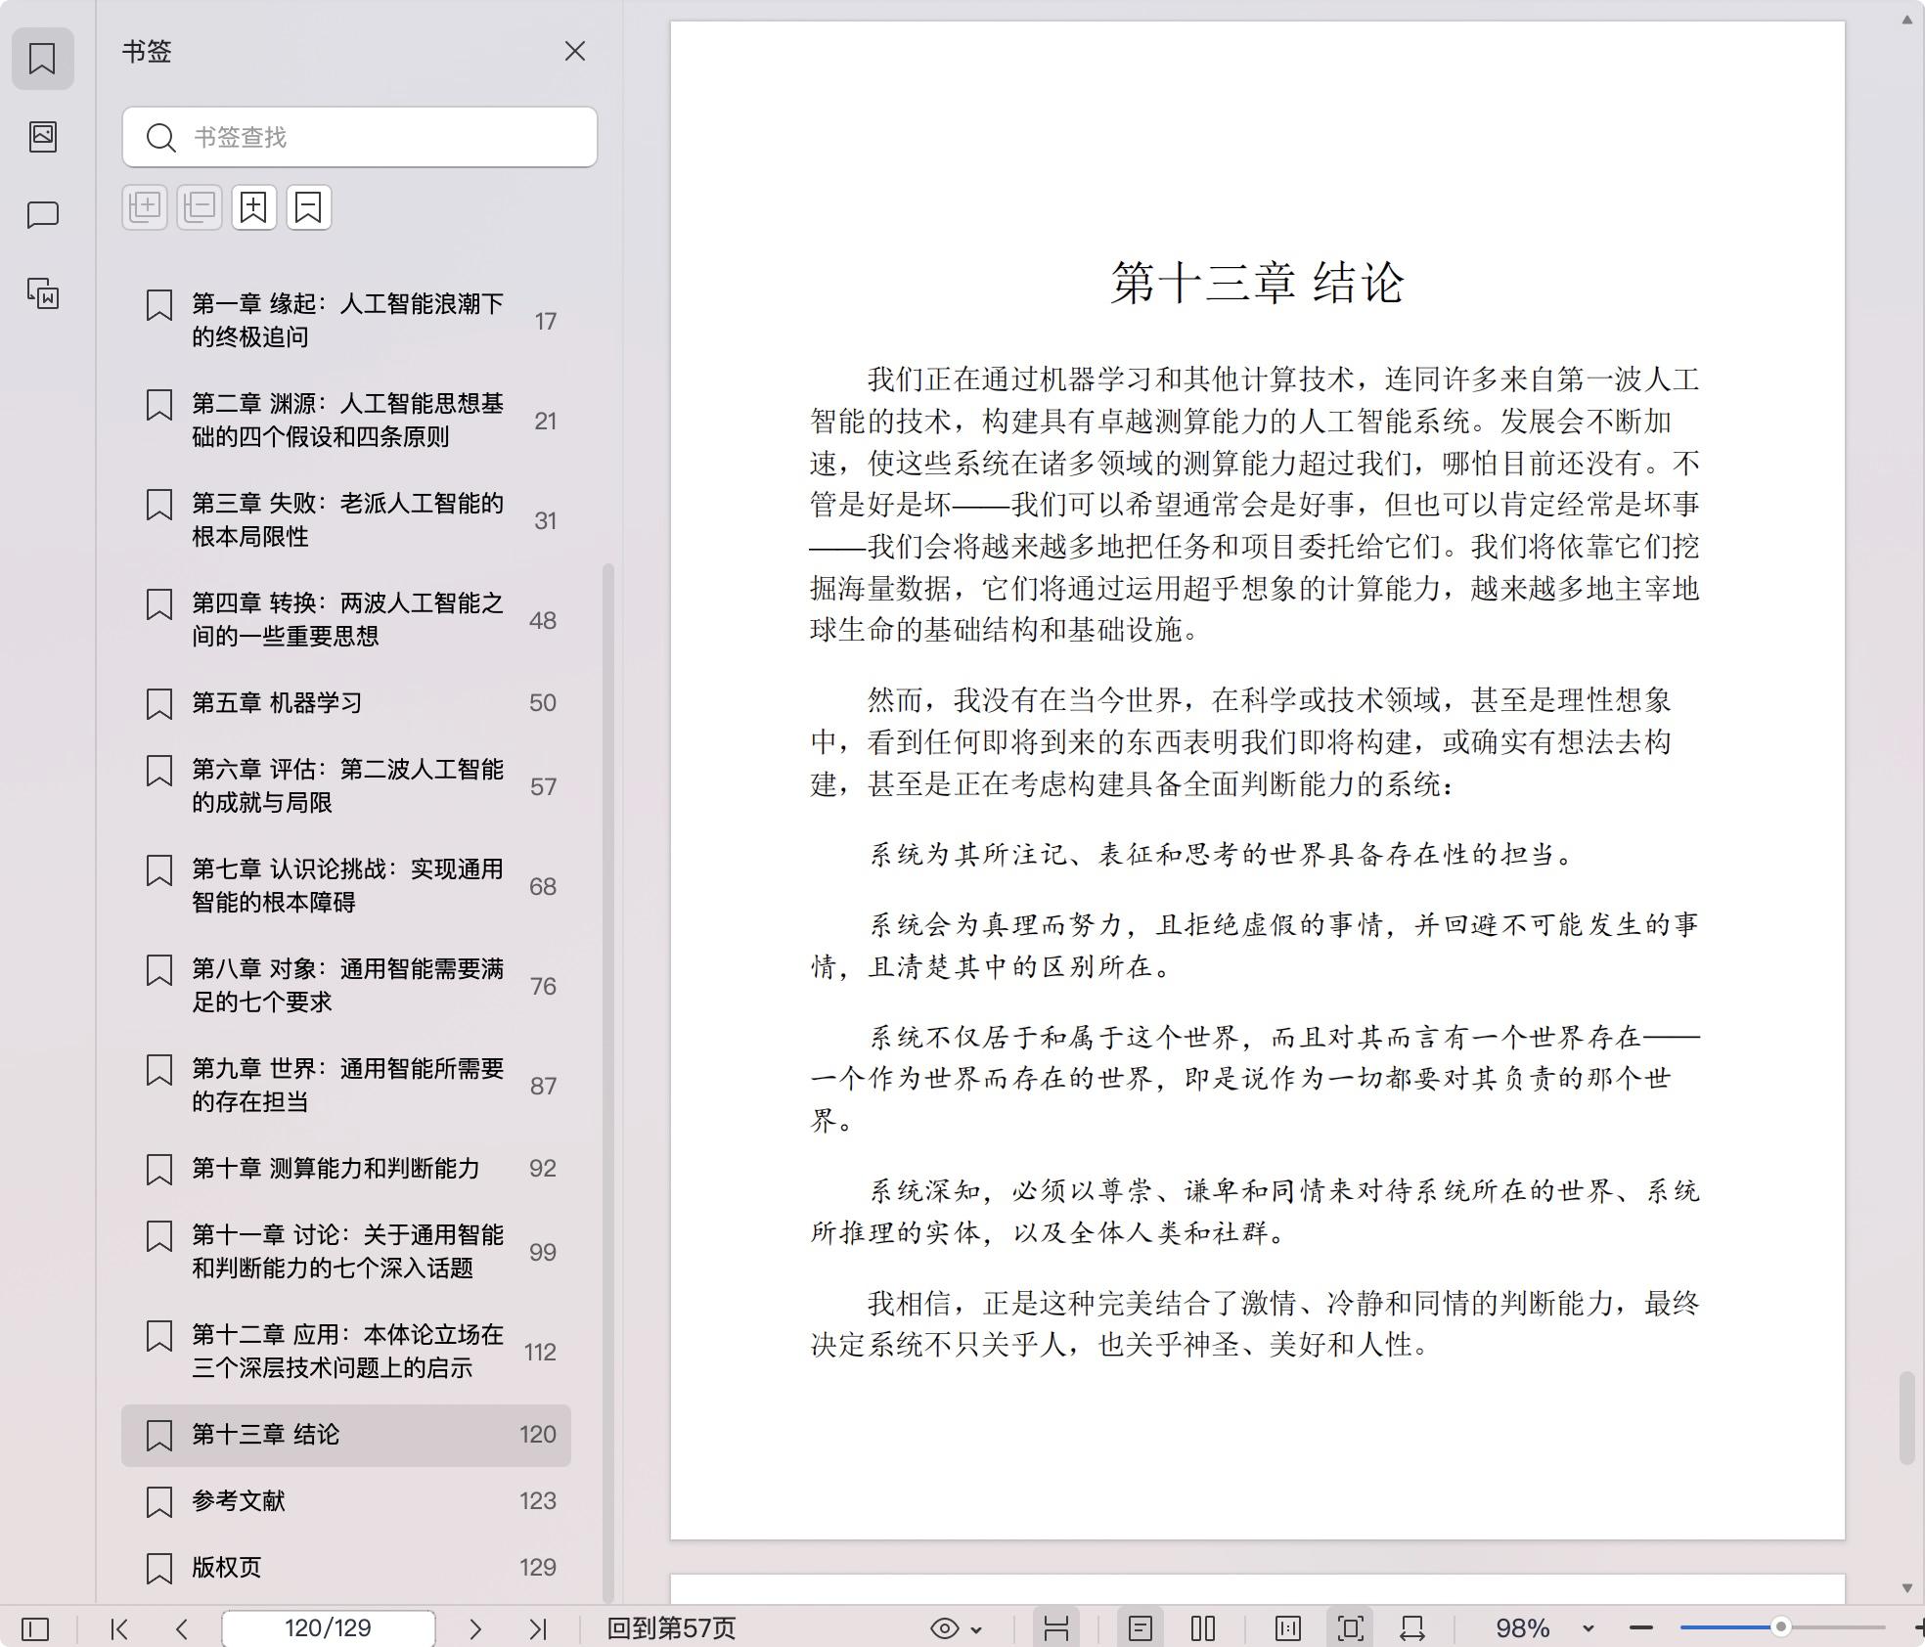Add a new bookmark icon
The height and width of the screenshot is (1647, 1925).
pos(254,207)
